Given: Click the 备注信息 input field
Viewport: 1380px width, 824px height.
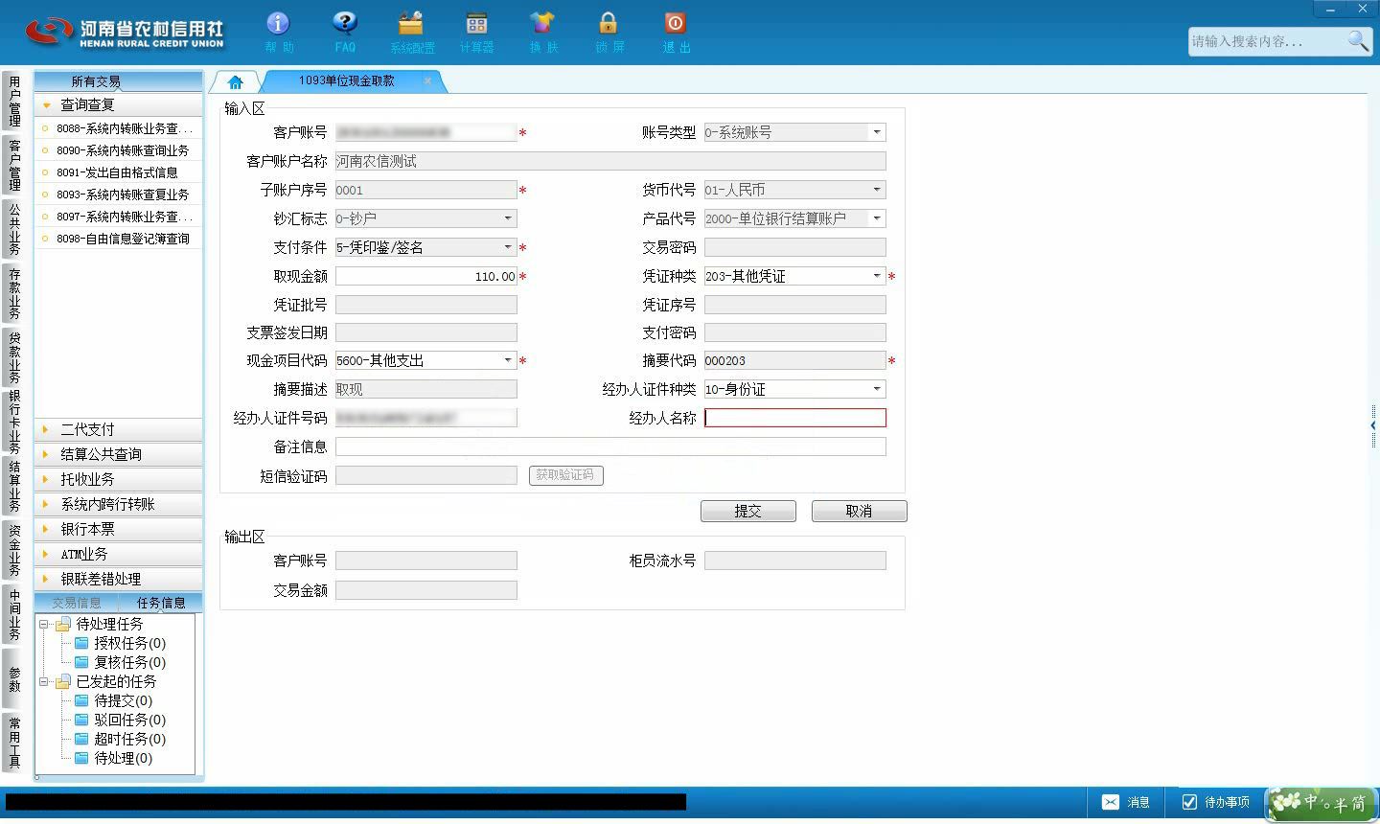Looking at the screenshot, I should [610, 446].
